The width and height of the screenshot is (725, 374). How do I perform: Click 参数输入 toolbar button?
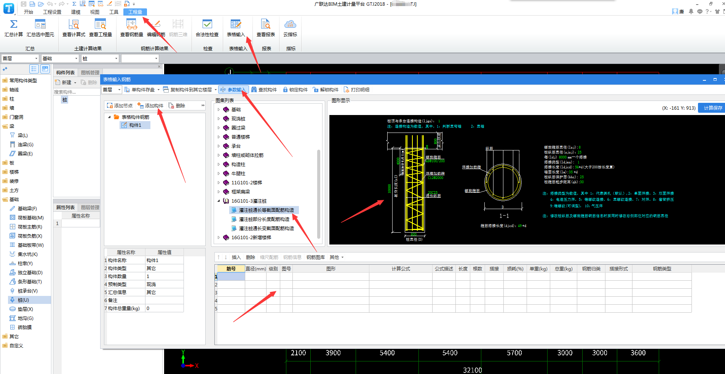coord(233,90)
